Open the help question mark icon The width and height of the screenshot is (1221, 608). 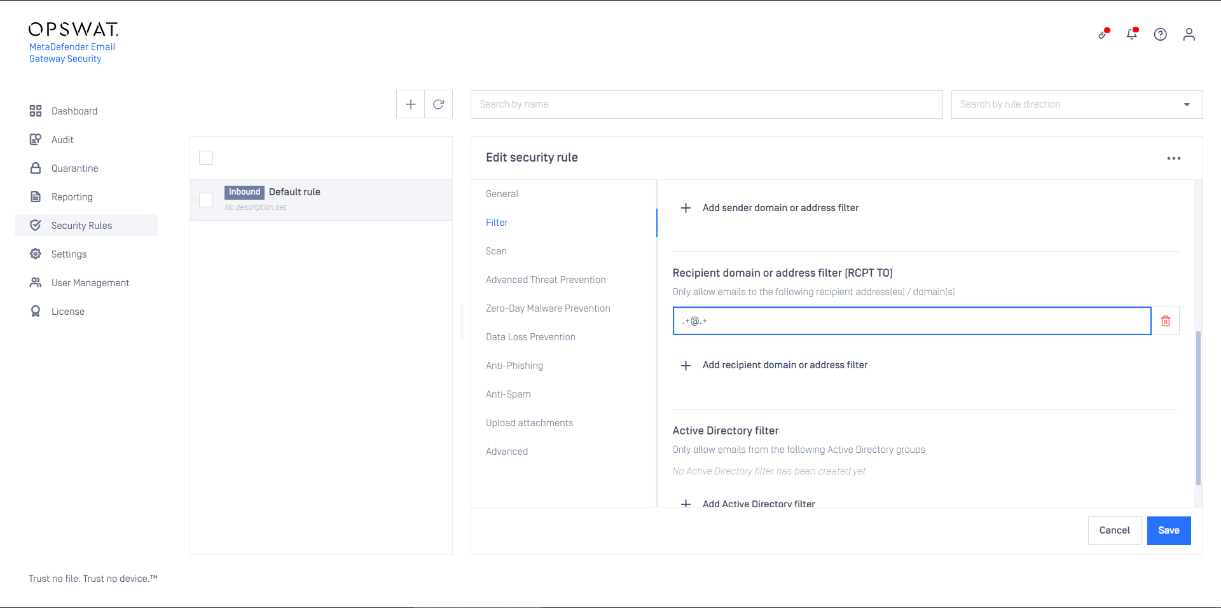click(1160, 34)
